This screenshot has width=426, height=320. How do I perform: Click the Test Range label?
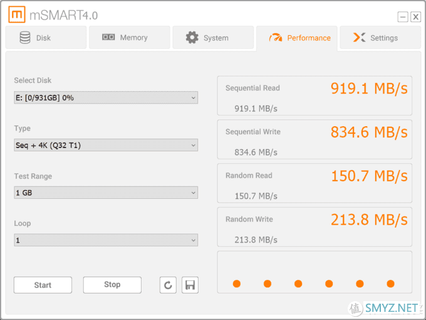[x=33, y=176]
